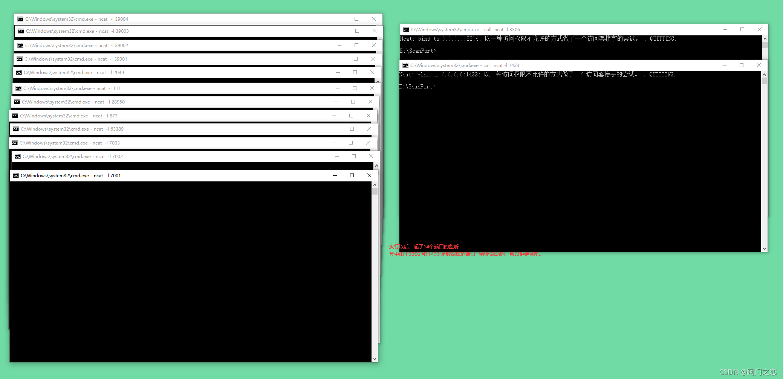Click title bar text 'call ncat -l 3306'
Viewport: 783px width, 379px height.
click(x=502, y=30)
